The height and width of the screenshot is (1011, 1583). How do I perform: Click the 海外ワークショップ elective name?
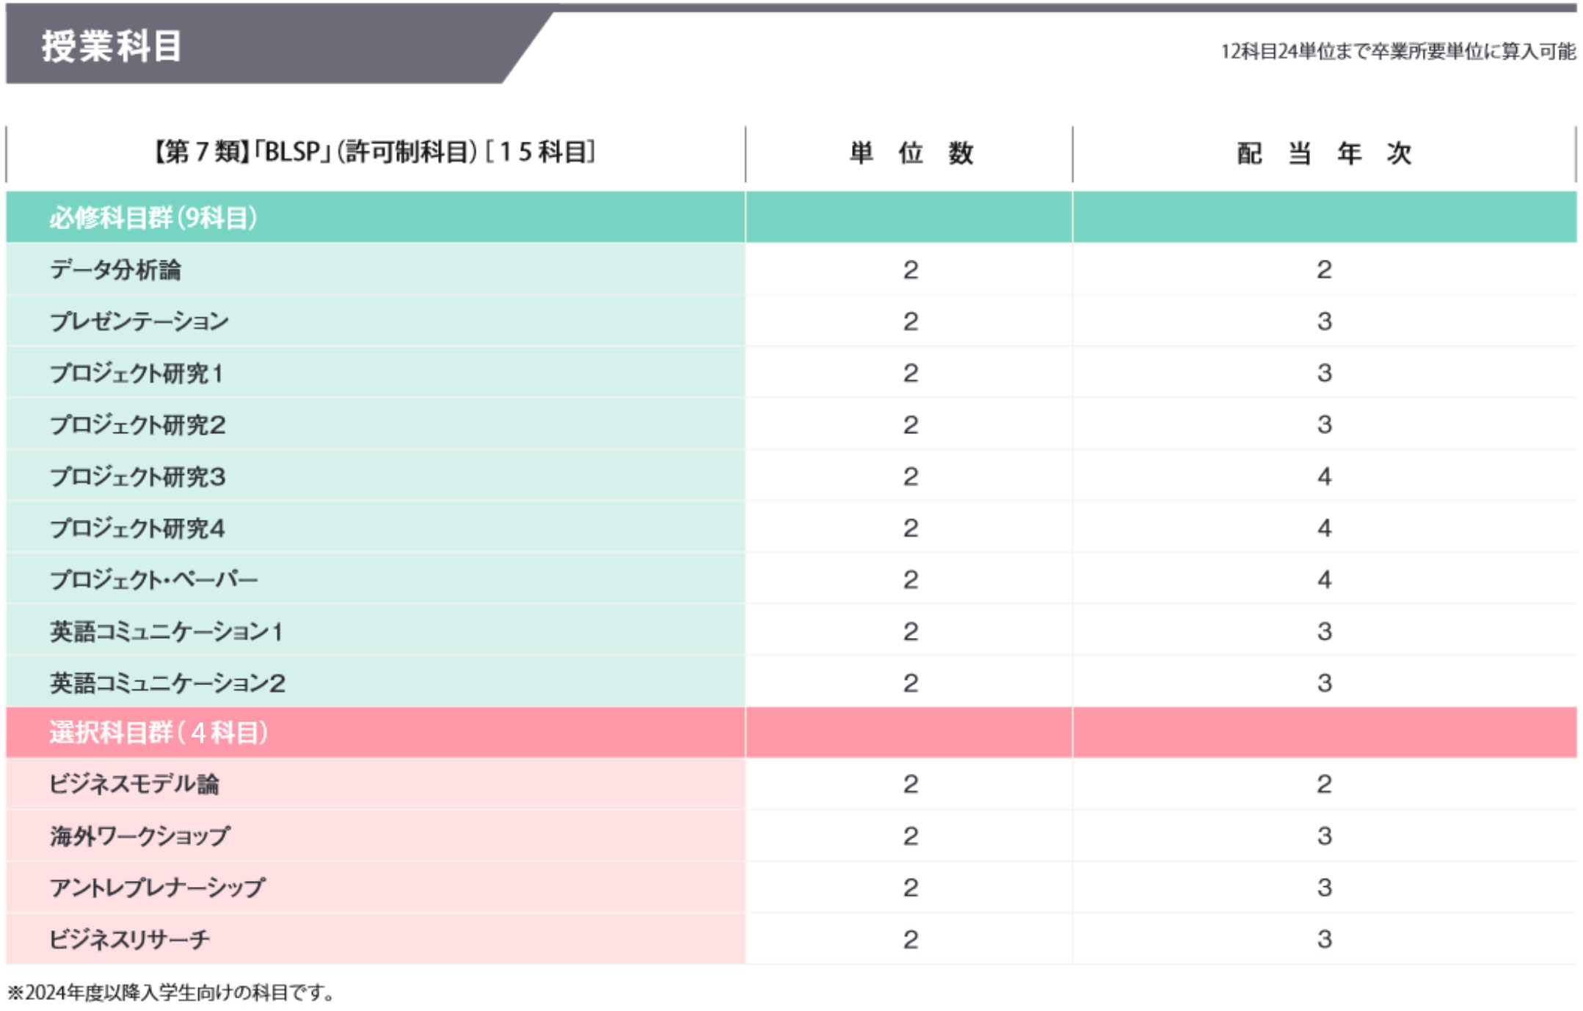pos(139,836)
